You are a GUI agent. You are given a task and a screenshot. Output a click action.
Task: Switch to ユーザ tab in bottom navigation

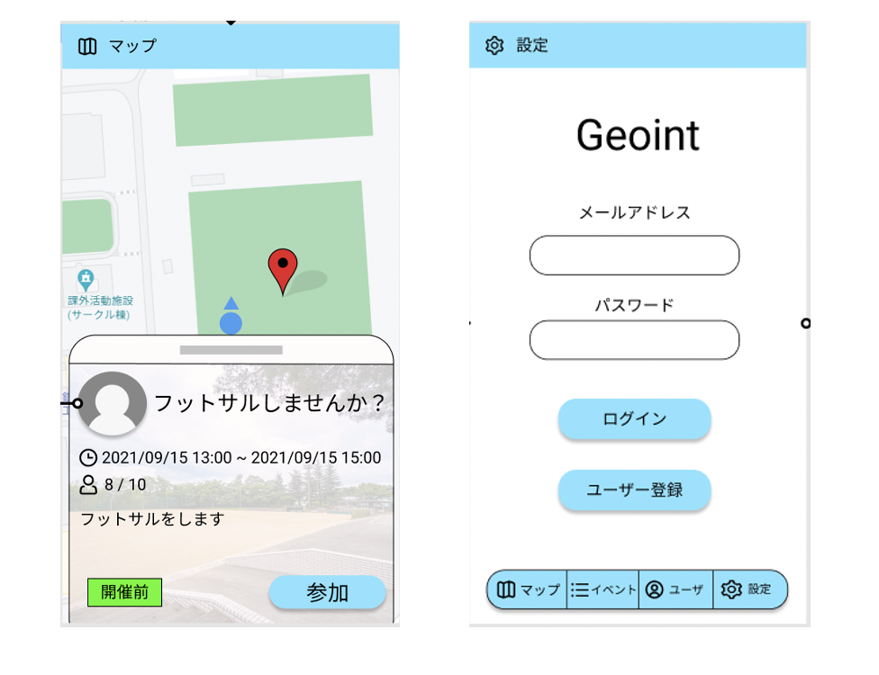coord(675,589)
